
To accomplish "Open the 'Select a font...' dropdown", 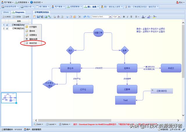I will pyautogui.click(x=101, y=17).
